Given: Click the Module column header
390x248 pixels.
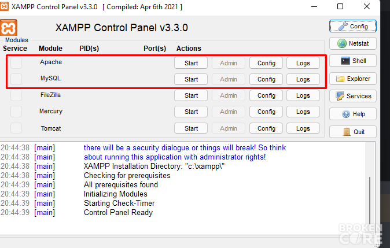Looking at the screenshot, I should [x=50, y=49].
